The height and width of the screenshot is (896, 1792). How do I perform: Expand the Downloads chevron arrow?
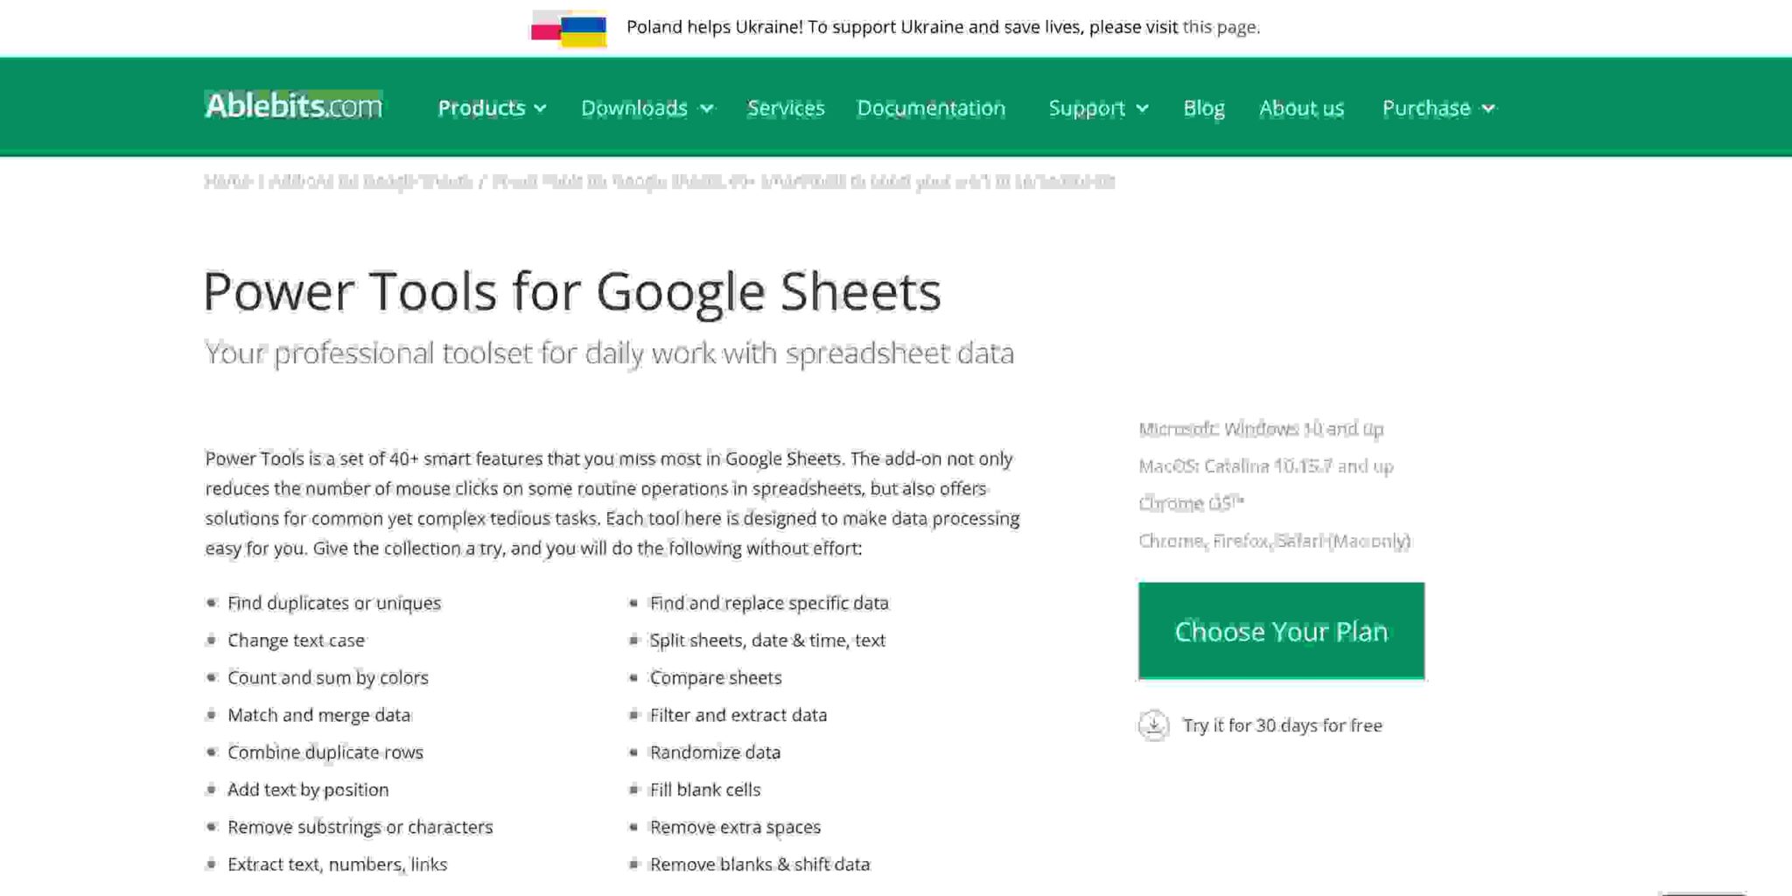pyautogui.click(x=707, y=108)
